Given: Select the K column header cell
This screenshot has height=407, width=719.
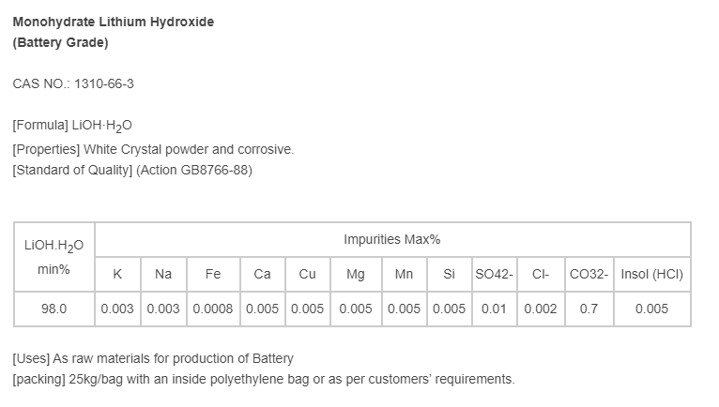Looking at the screenshot, I should tap(117, 275).
